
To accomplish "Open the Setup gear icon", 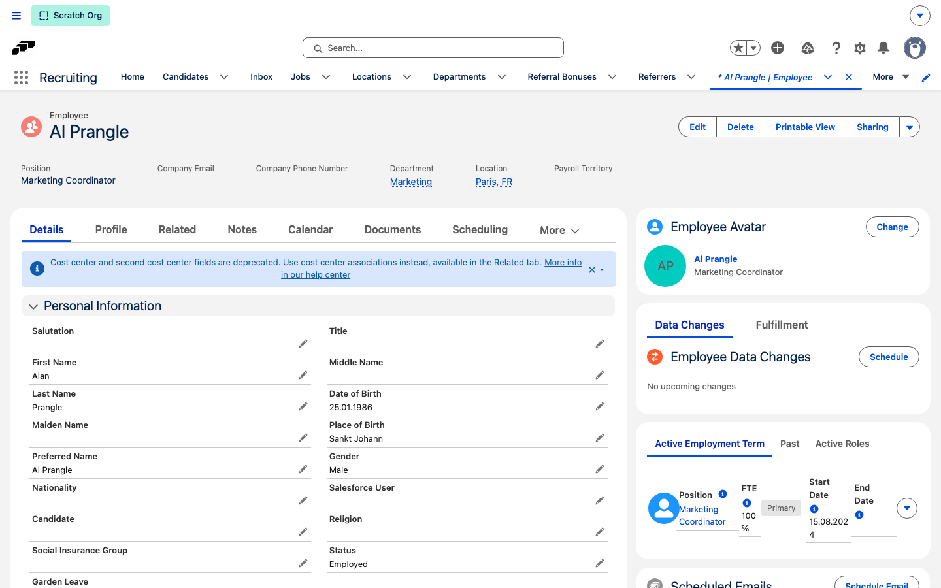I will pos(860,48).
